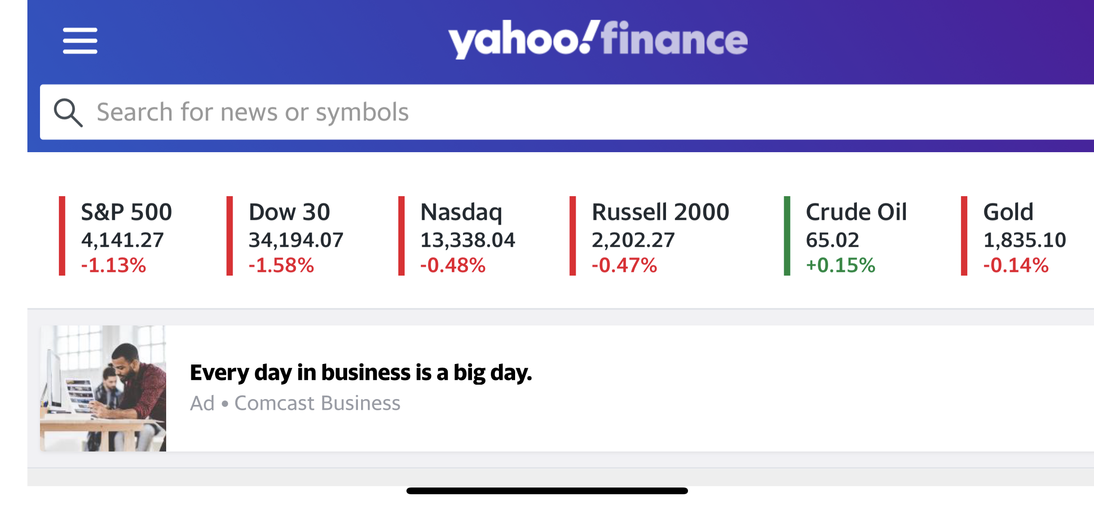Viewport: 1094px width, 505px height.
Task: Tap the home indicator bar at bottom
Action: 547,491
